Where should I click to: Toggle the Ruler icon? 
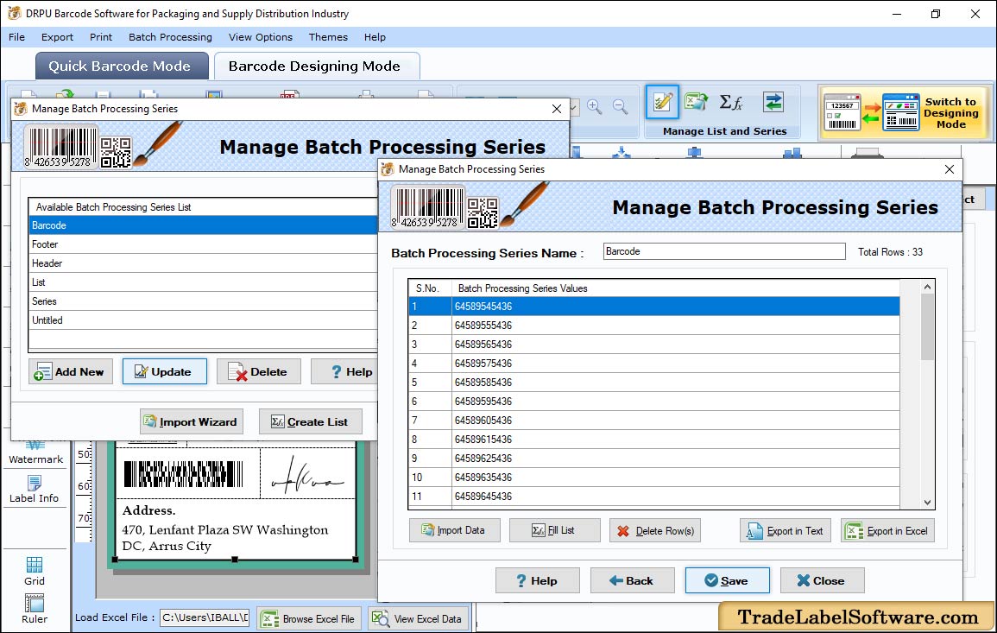[35, 609]
